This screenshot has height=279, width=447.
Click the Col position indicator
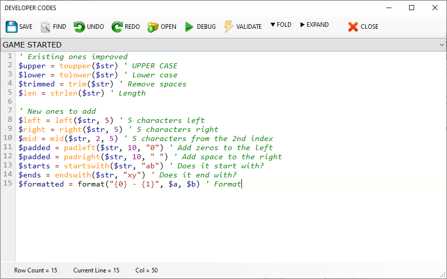146,270
